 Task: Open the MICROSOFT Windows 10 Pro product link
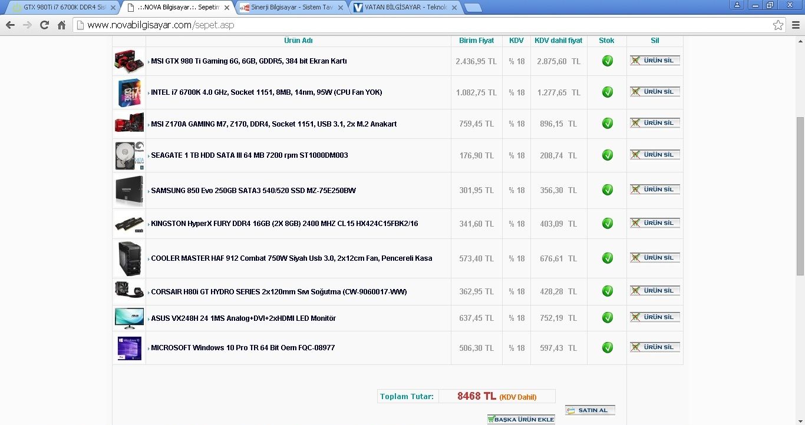point(243,348)
